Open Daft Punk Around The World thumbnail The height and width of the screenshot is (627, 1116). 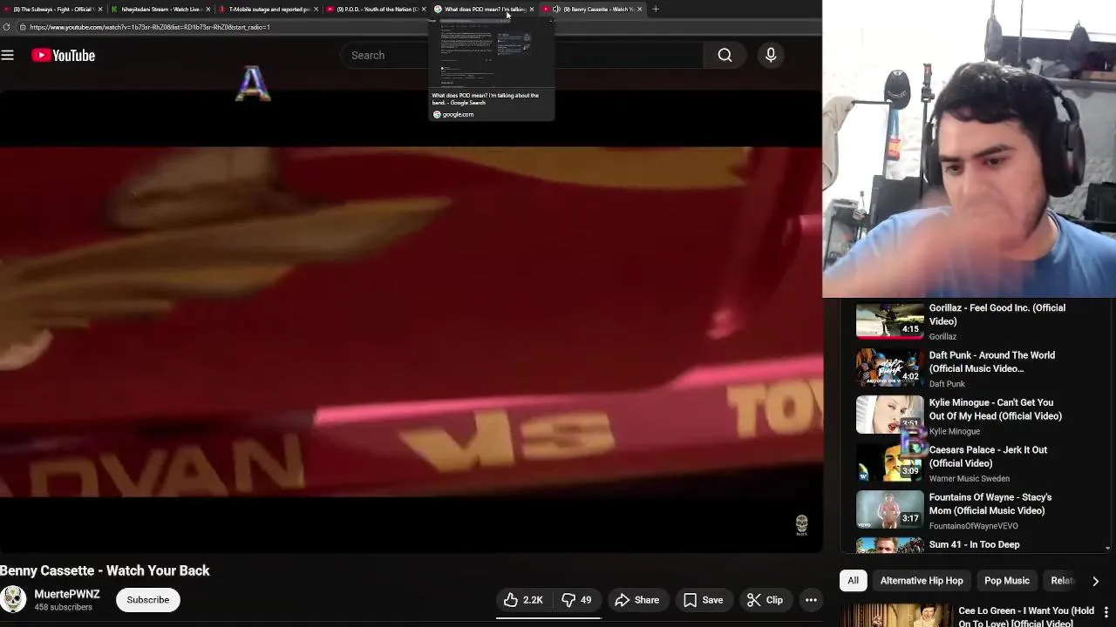(x=889, y=367)
